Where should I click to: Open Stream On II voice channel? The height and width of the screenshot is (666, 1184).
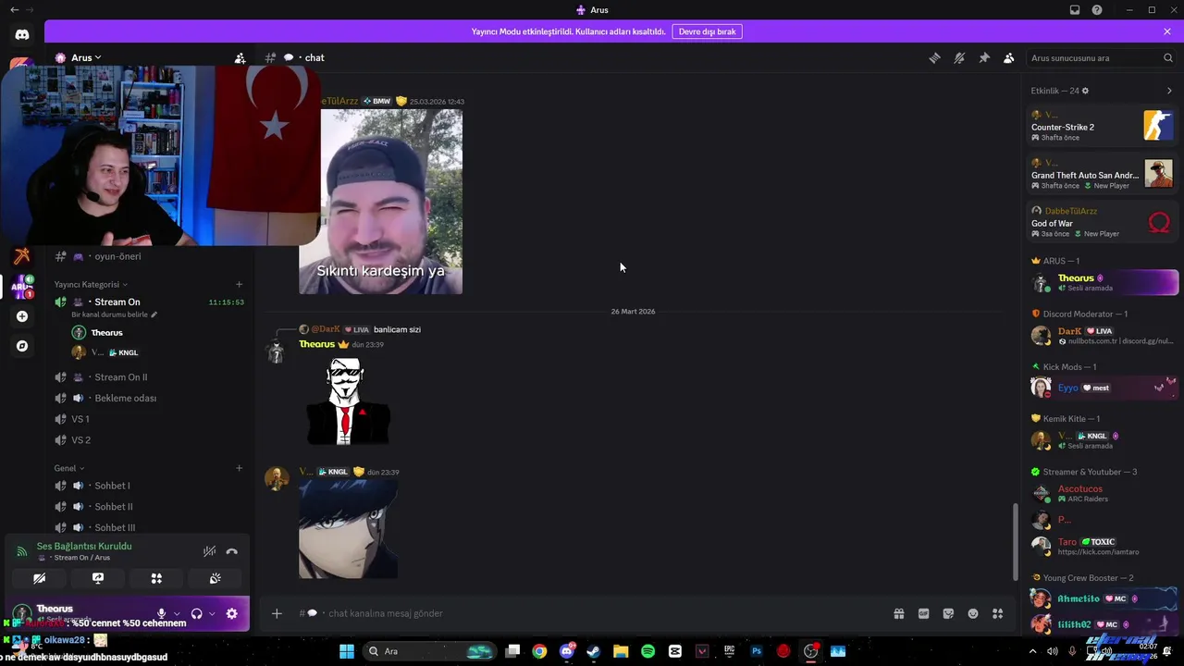coord(120,377)
